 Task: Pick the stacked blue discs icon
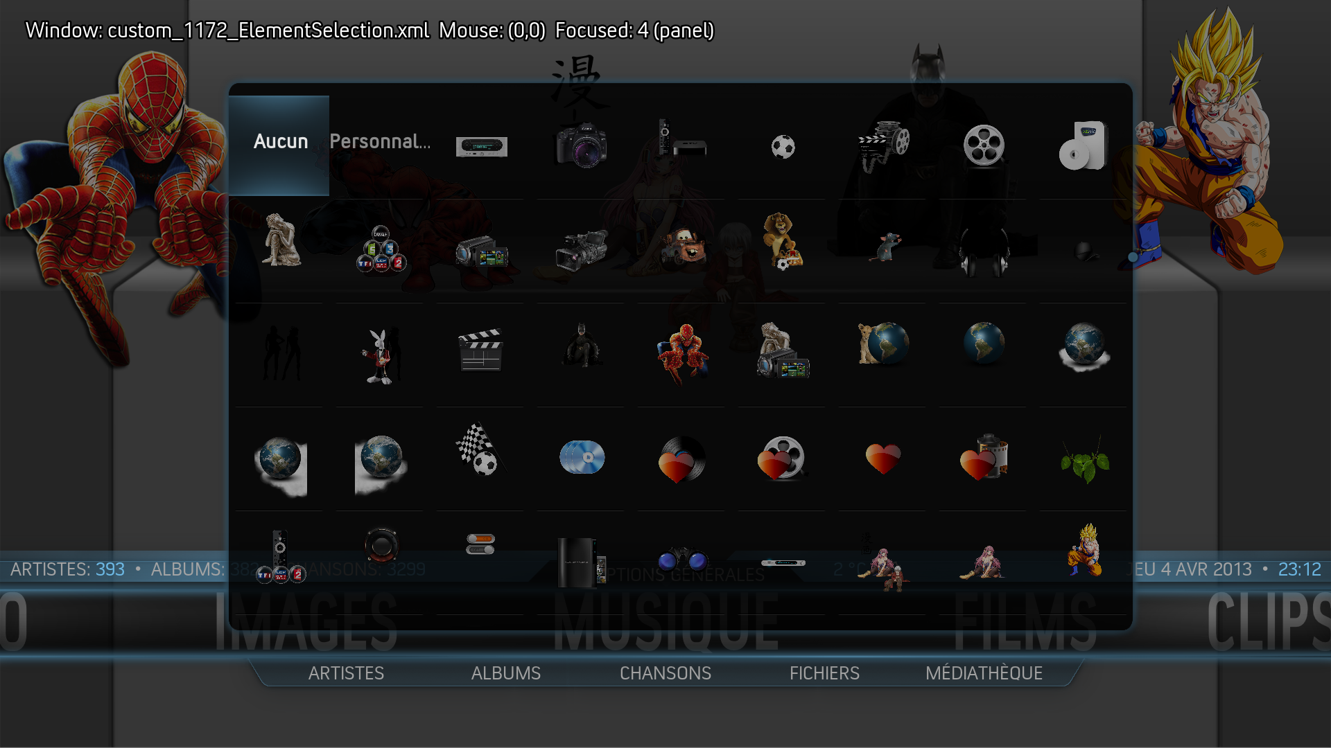click(582, 457)
